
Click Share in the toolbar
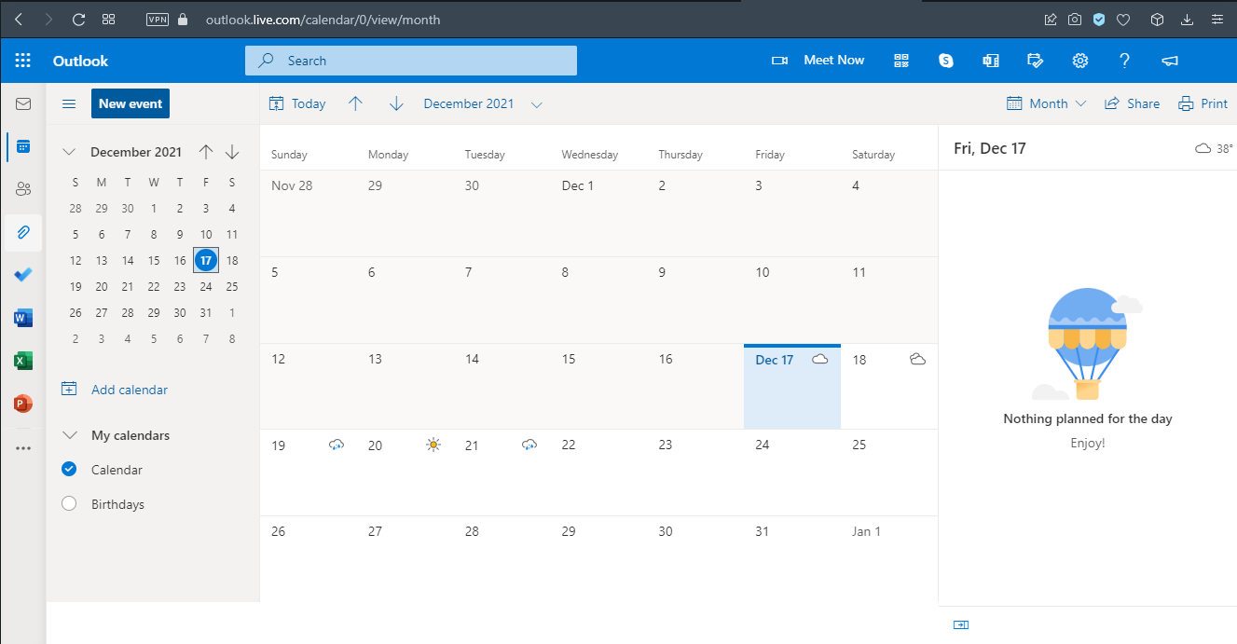click(x=1132, y=104)
